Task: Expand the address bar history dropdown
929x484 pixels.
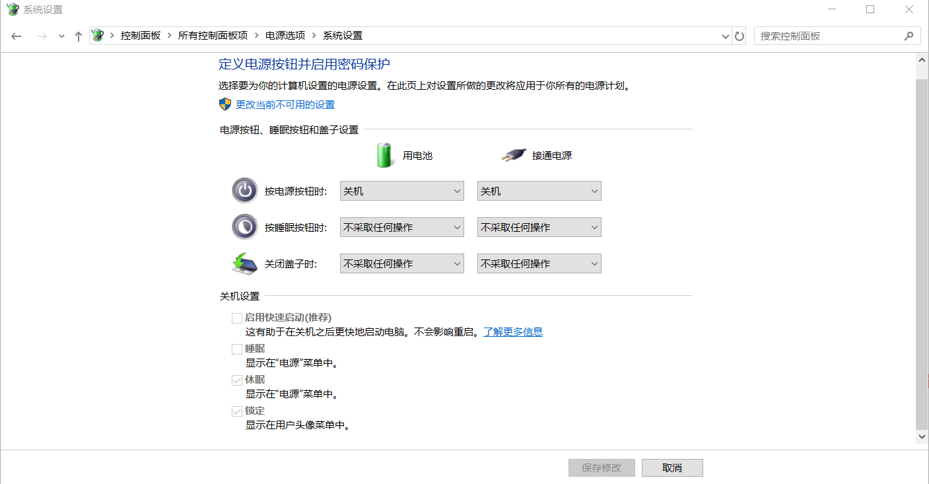Action: click(726, 36)
